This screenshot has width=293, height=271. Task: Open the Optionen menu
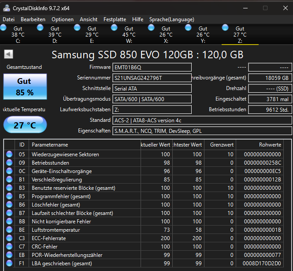(x=63, y=19)
